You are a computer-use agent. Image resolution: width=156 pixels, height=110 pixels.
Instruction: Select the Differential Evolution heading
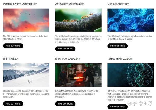pos(120,59)
